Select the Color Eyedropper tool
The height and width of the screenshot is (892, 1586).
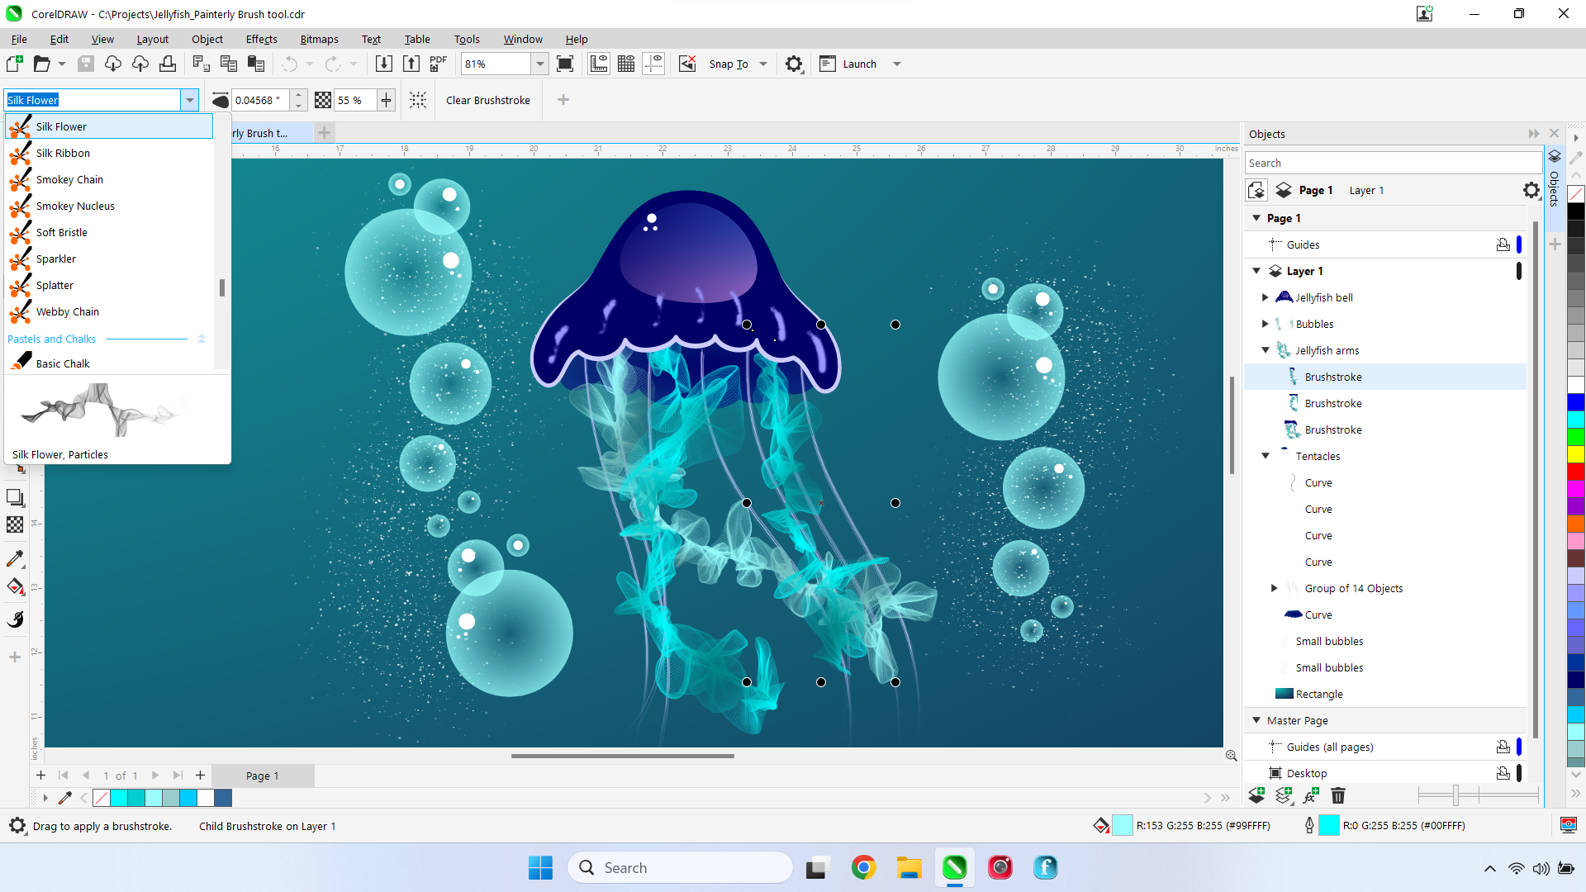click(x=17, y=558)
